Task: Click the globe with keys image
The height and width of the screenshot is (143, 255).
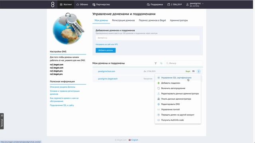Action: (68, 29)
